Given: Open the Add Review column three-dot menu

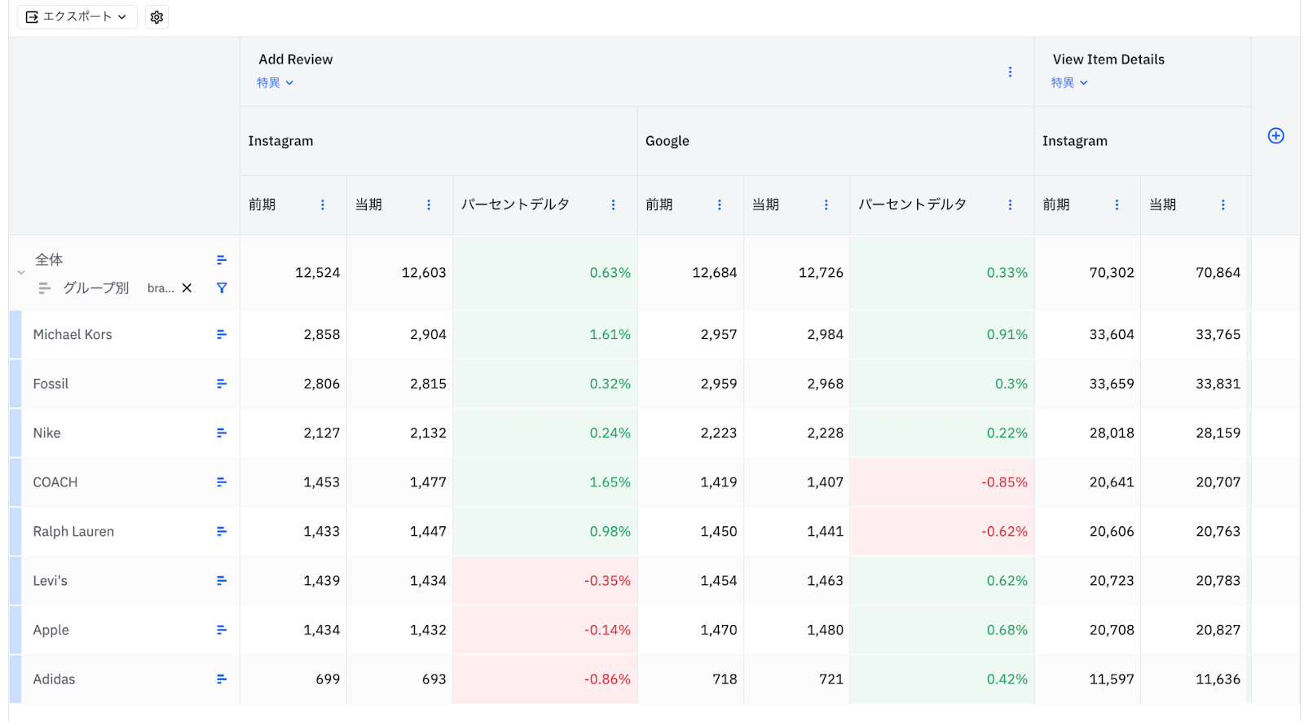Looking at the screenshot, I should [1010, 72].
